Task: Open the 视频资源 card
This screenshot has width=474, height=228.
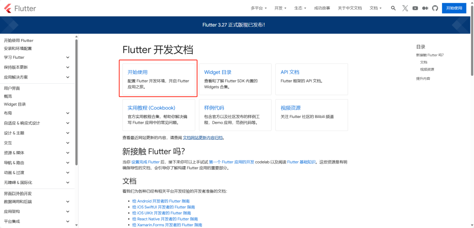Action: tap(312, 115)
